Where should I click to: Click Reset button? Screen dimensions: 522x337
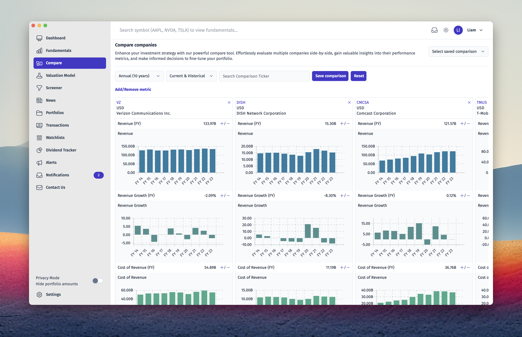pos(359,76)
